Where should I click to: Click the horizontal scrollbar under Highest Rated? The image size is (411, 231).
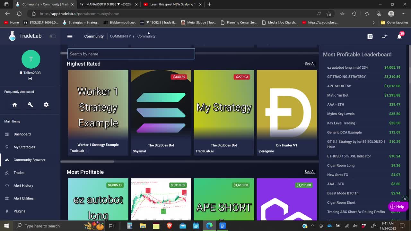click(x=87, y=161)
